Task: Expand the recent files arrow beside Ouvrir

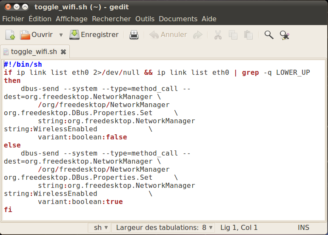Action: 61,35
